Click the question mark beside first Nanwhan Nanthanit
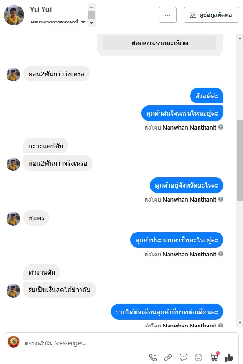 (221, 127)
